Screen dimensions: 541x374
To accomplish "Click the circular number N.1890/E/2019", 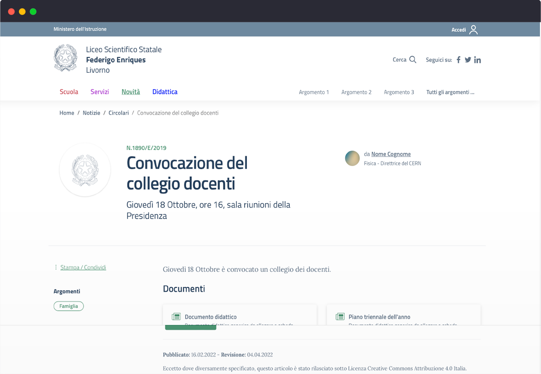I will point(146,148).
